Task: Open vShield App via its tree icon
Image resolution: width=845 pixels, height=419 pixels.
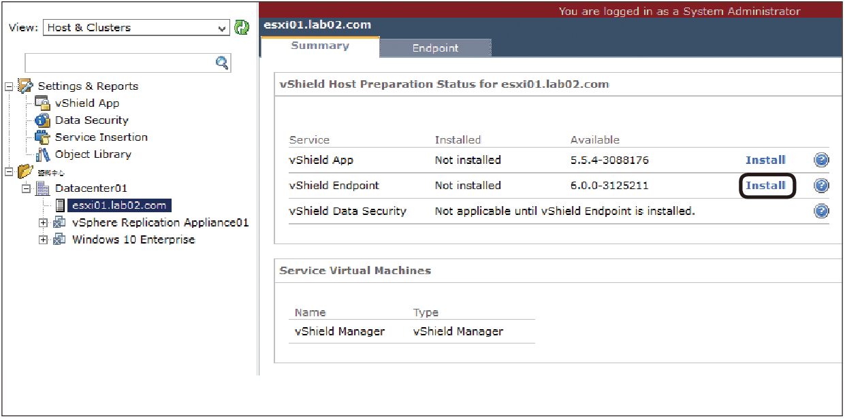Action: tap(43, 103)
